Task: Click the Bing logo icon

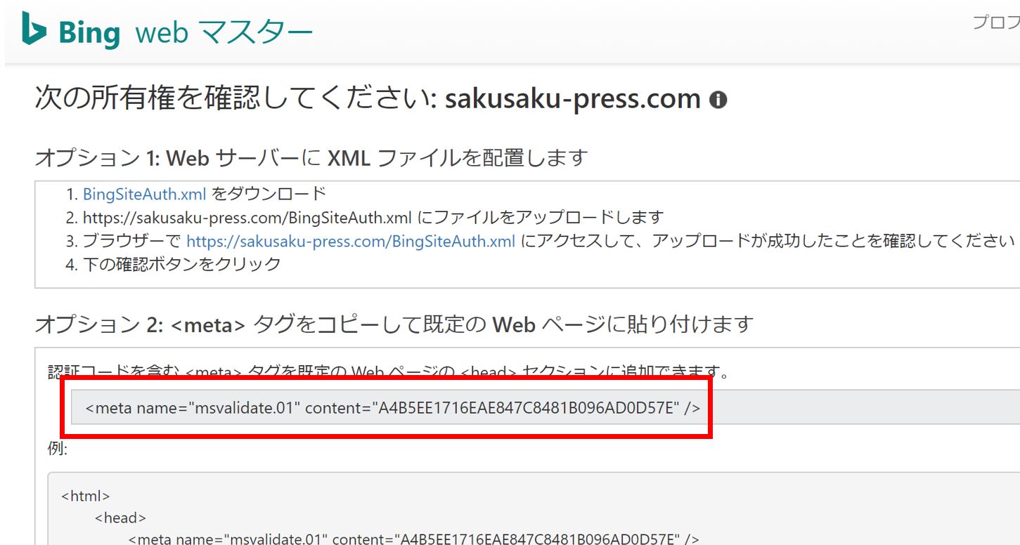Action: 34,31
